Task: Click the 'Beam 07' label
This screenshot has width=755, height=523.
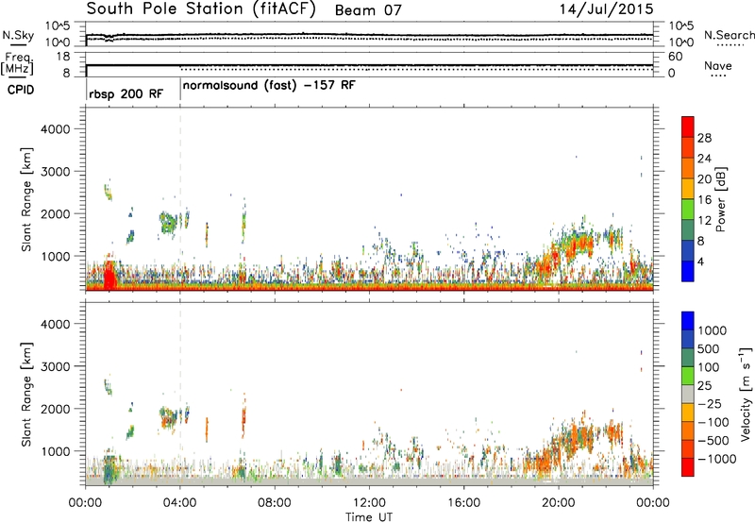Action: (x=368, y=10)
